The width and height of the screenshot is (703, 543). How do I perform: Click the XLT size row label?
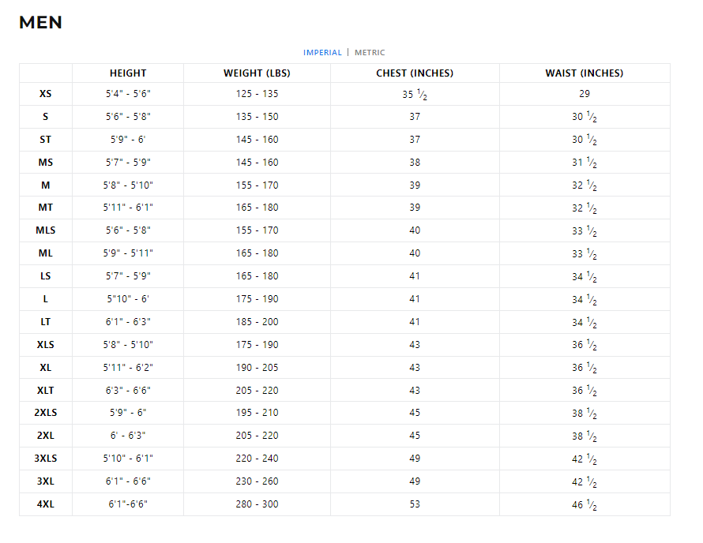[x=46, y=391]
